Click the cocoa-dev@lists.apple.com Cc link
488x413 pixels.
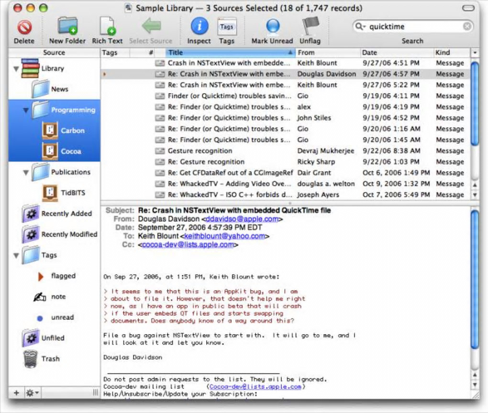188,245
